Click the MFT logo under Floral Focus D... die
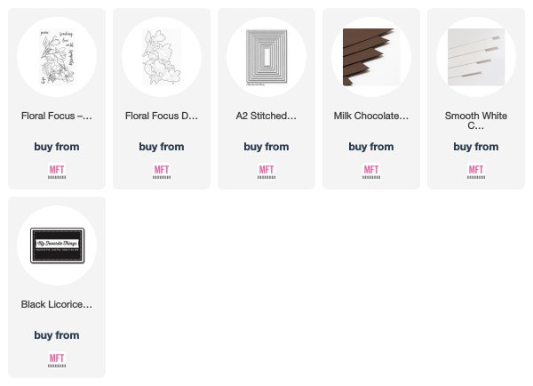The height and width of the screenshot is (386, 533). coord(162,172)
